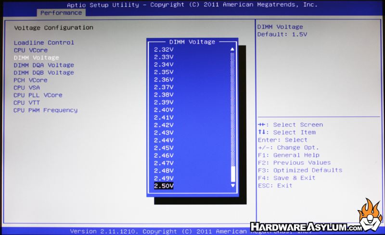Select PCH VCore setting
This screenshot has width=385, height=235.
[31, 80]
